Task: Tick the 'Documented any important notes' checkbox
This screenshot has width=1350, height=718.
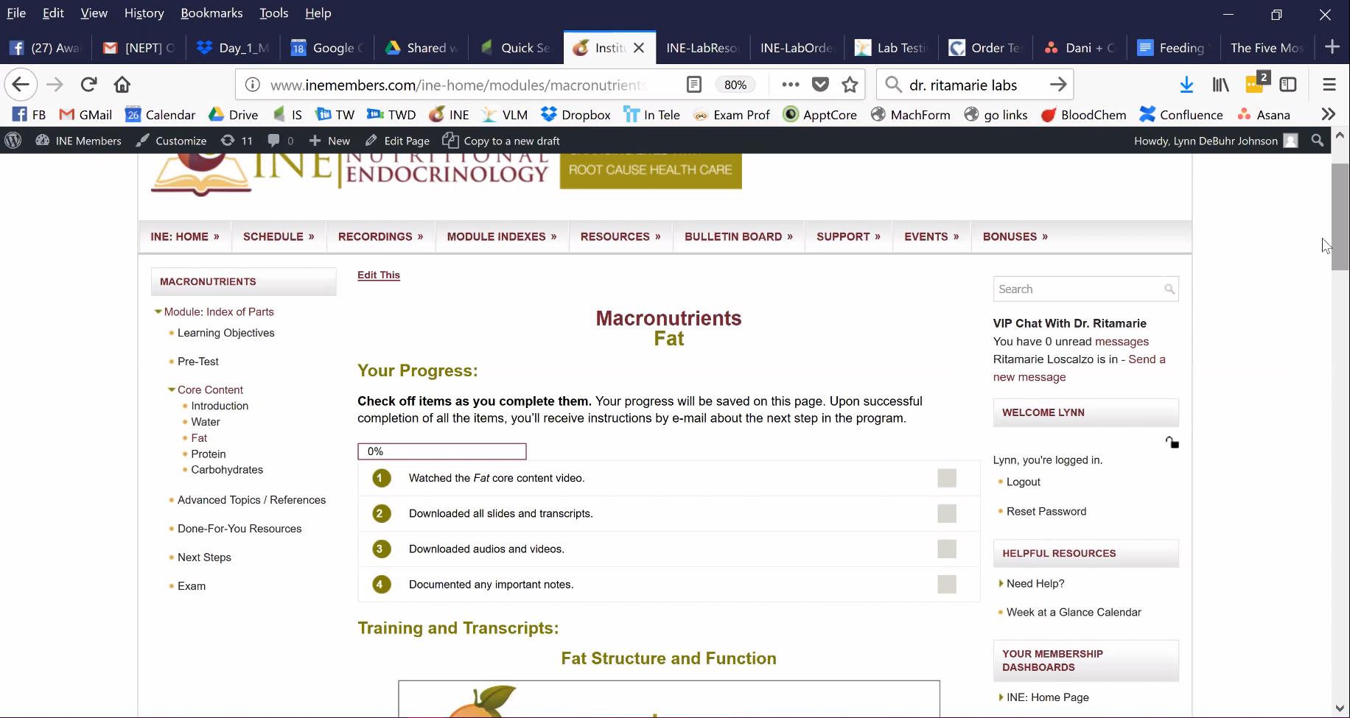Action: pos(946,585)
